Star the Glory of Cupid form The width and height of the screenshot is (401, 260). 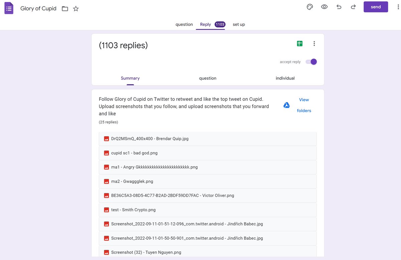(76, 9)
